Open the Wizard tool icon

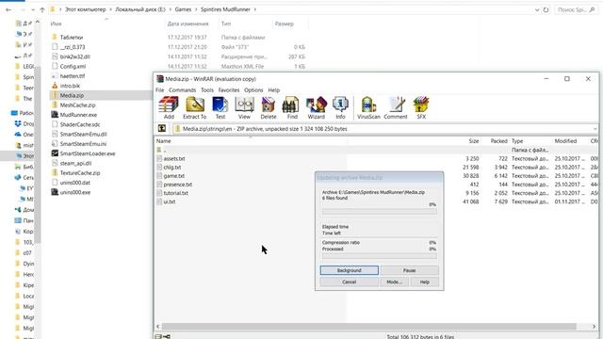(x=317, y=107)
